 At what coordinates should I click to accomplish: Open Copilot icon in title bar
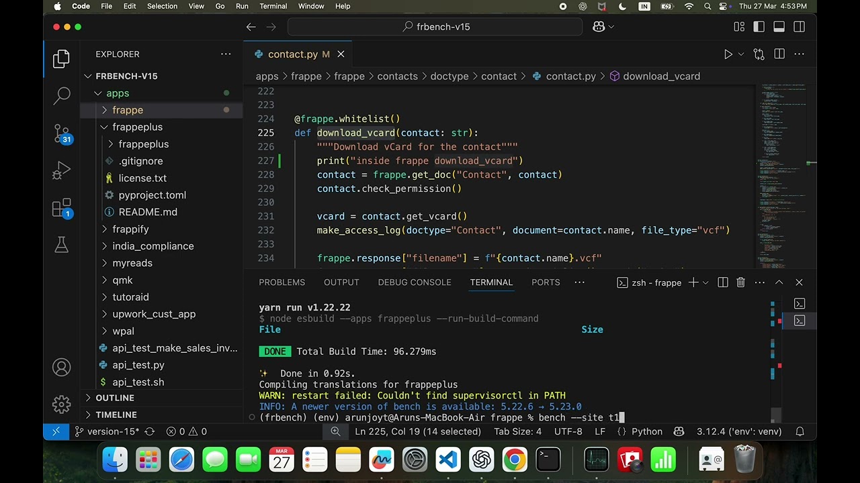(598, 27)
